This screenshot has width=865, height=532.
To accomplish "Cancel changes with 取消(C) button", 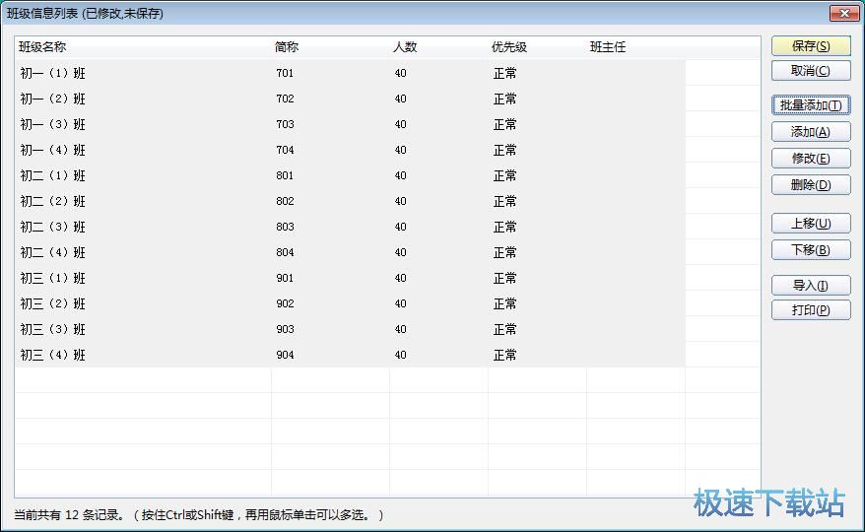I will pos(811,71).
